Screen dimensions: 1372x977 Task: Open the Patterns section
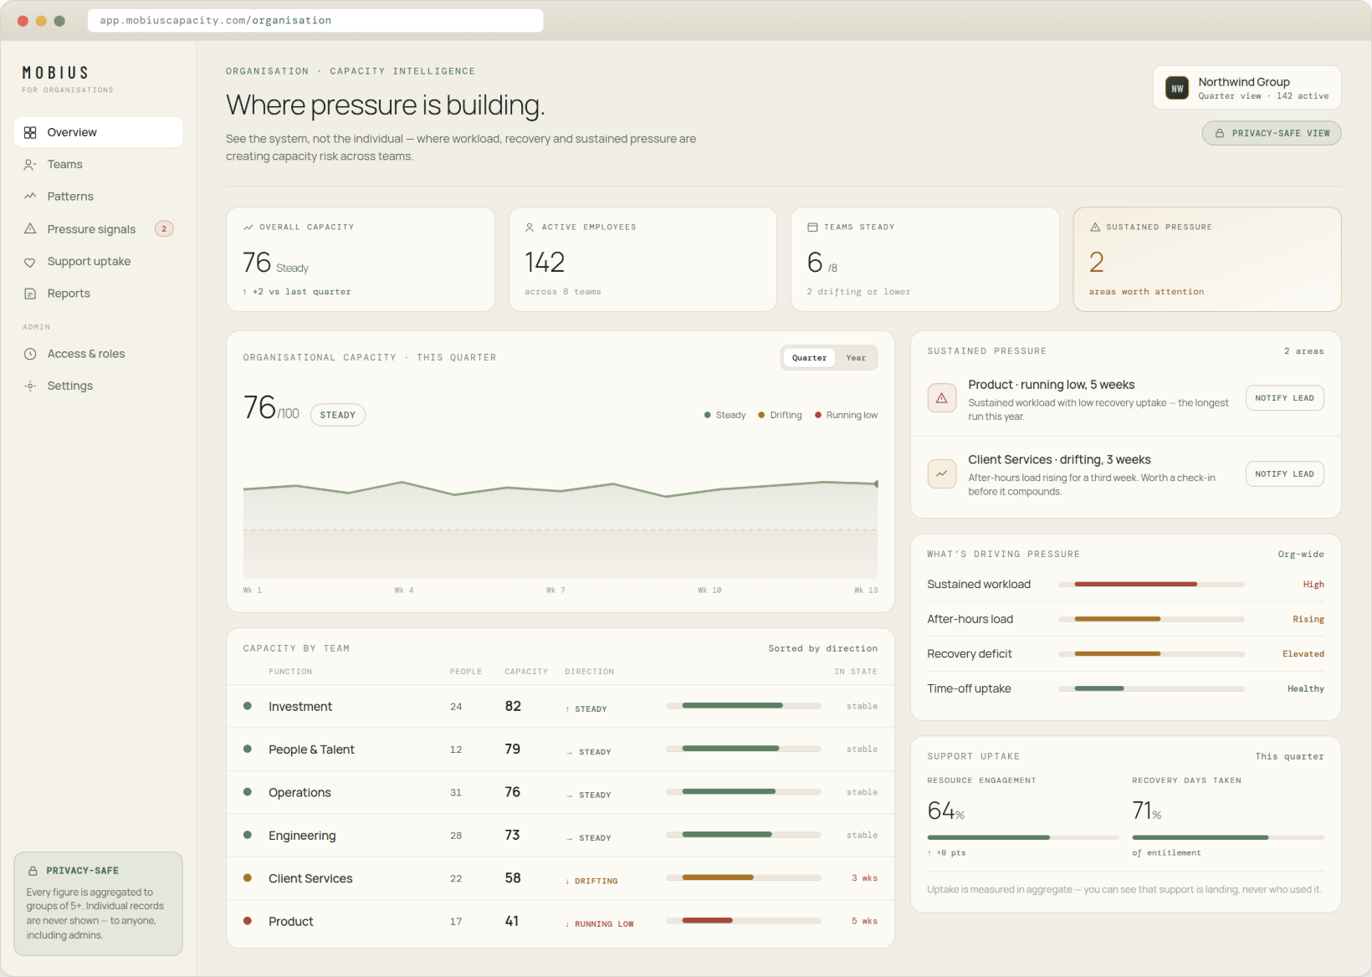(98, 197)
